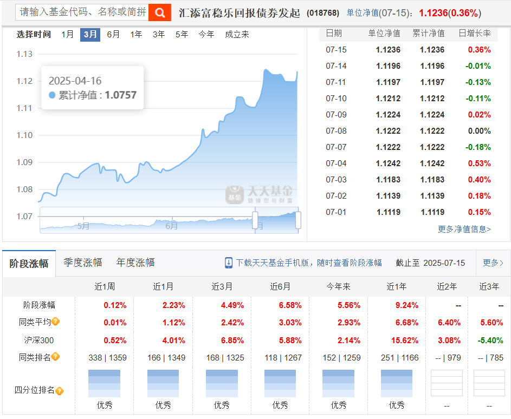The height and width of the screenshot is (419, 511).
Task: Select the 今年 time range
Action: tap(206, 34)
